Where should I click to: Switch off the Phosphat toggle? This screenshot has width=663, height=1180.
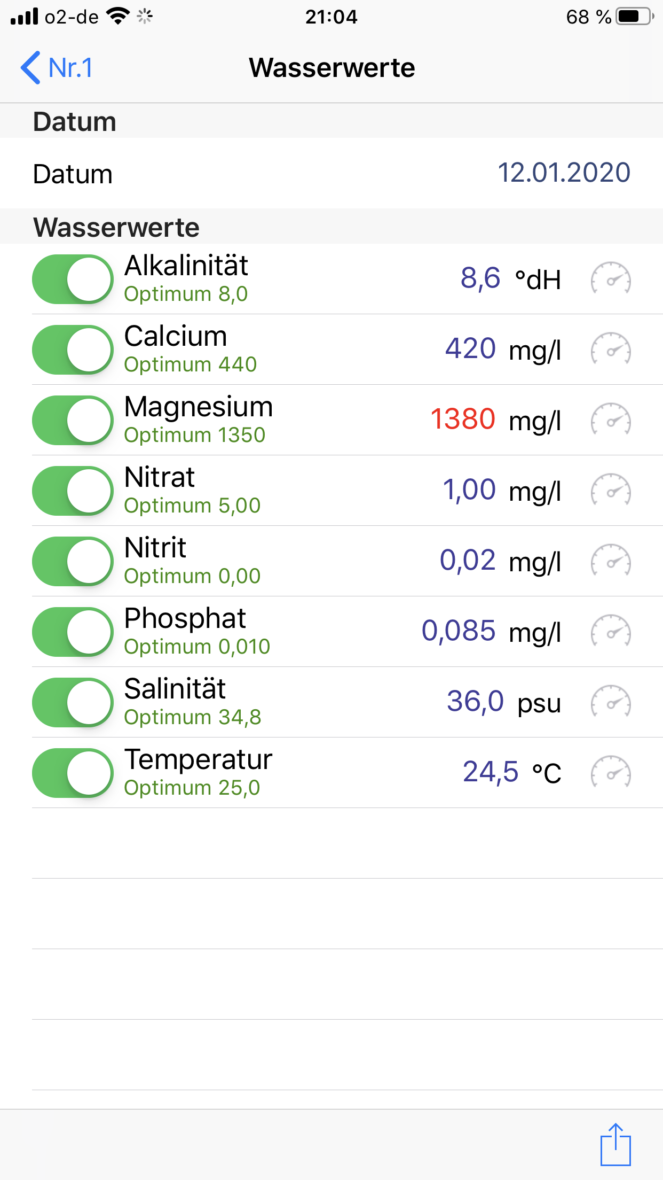[73, 632]
